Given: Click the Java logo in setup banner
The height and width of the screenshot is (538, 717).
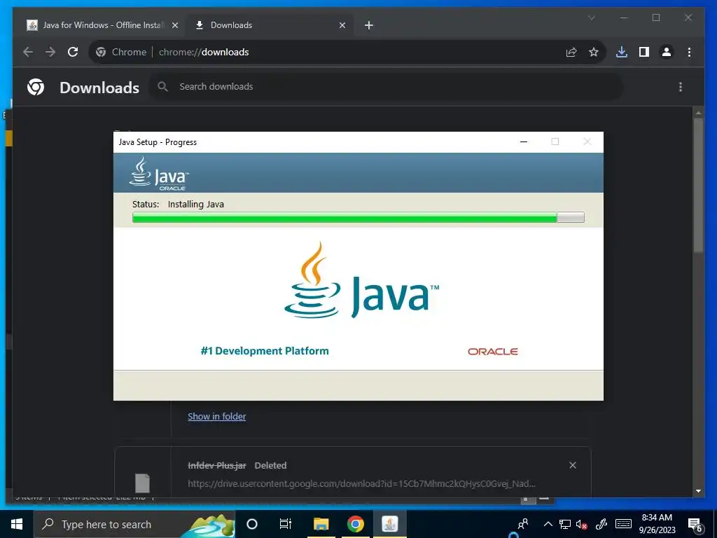Looking at the screenshot, I should [159, 174].
